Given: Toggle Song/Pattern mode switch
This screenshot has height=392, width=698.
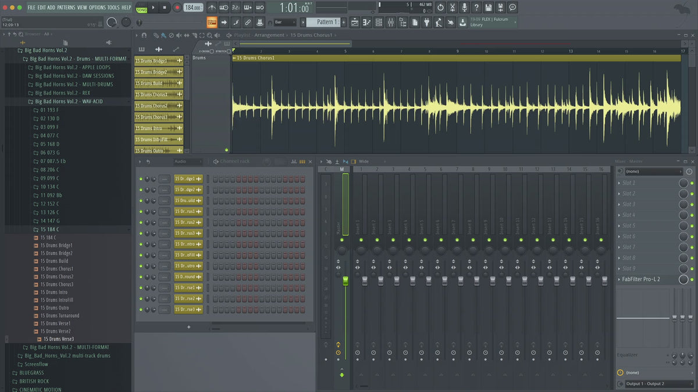Looking at the screenshot, I should (141, 8).
